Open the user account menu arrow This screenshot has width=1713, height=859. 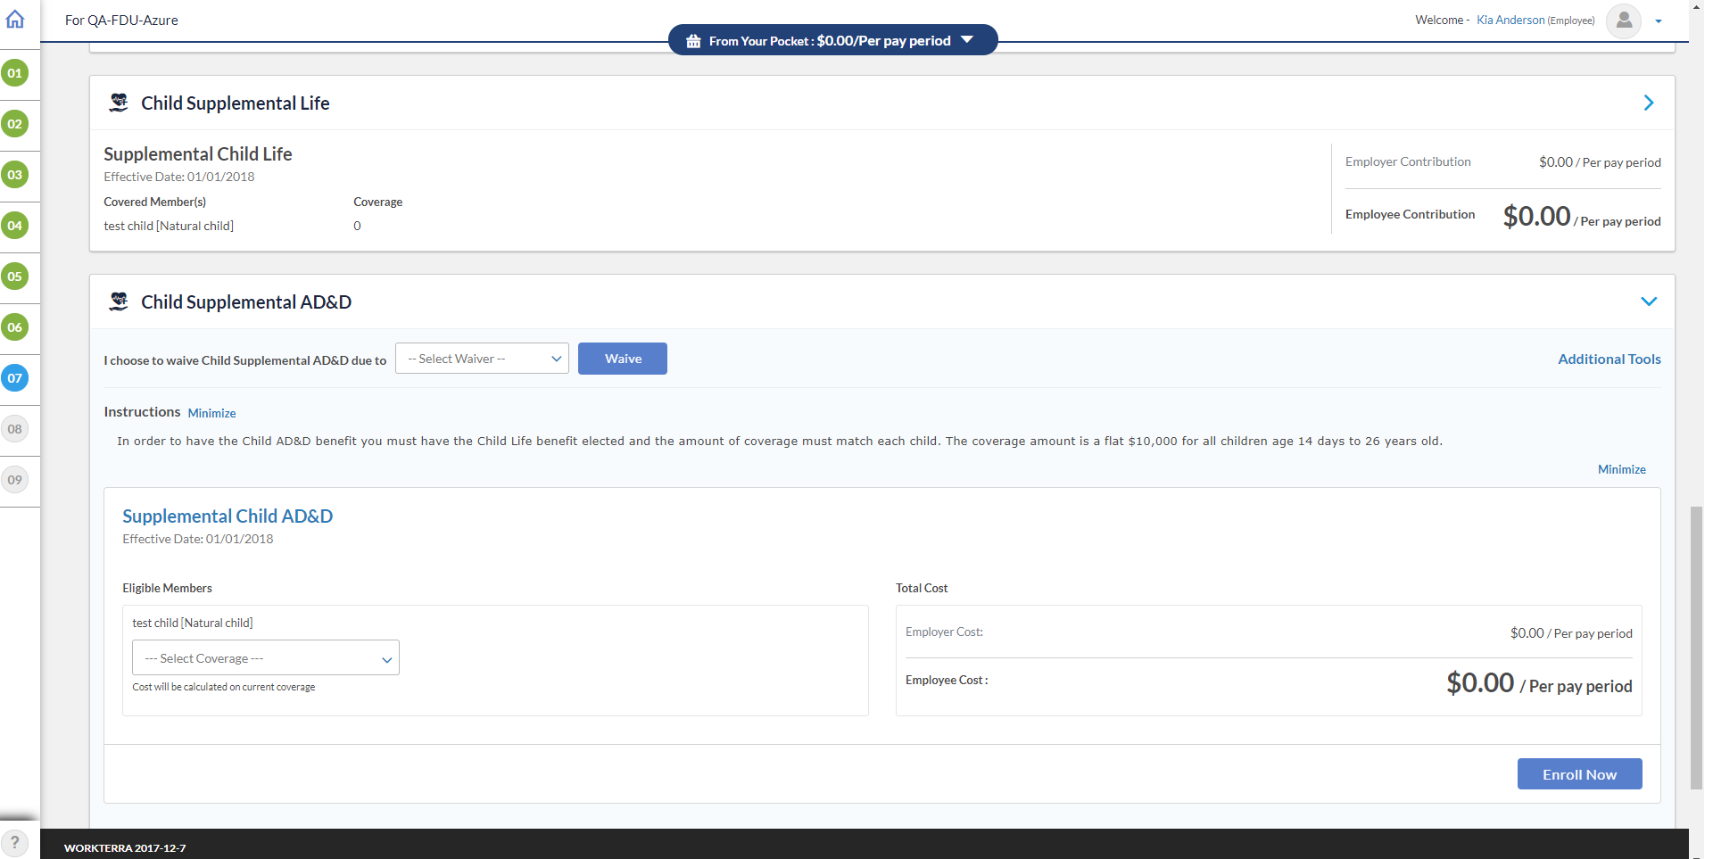click(x=1659, y=21)
